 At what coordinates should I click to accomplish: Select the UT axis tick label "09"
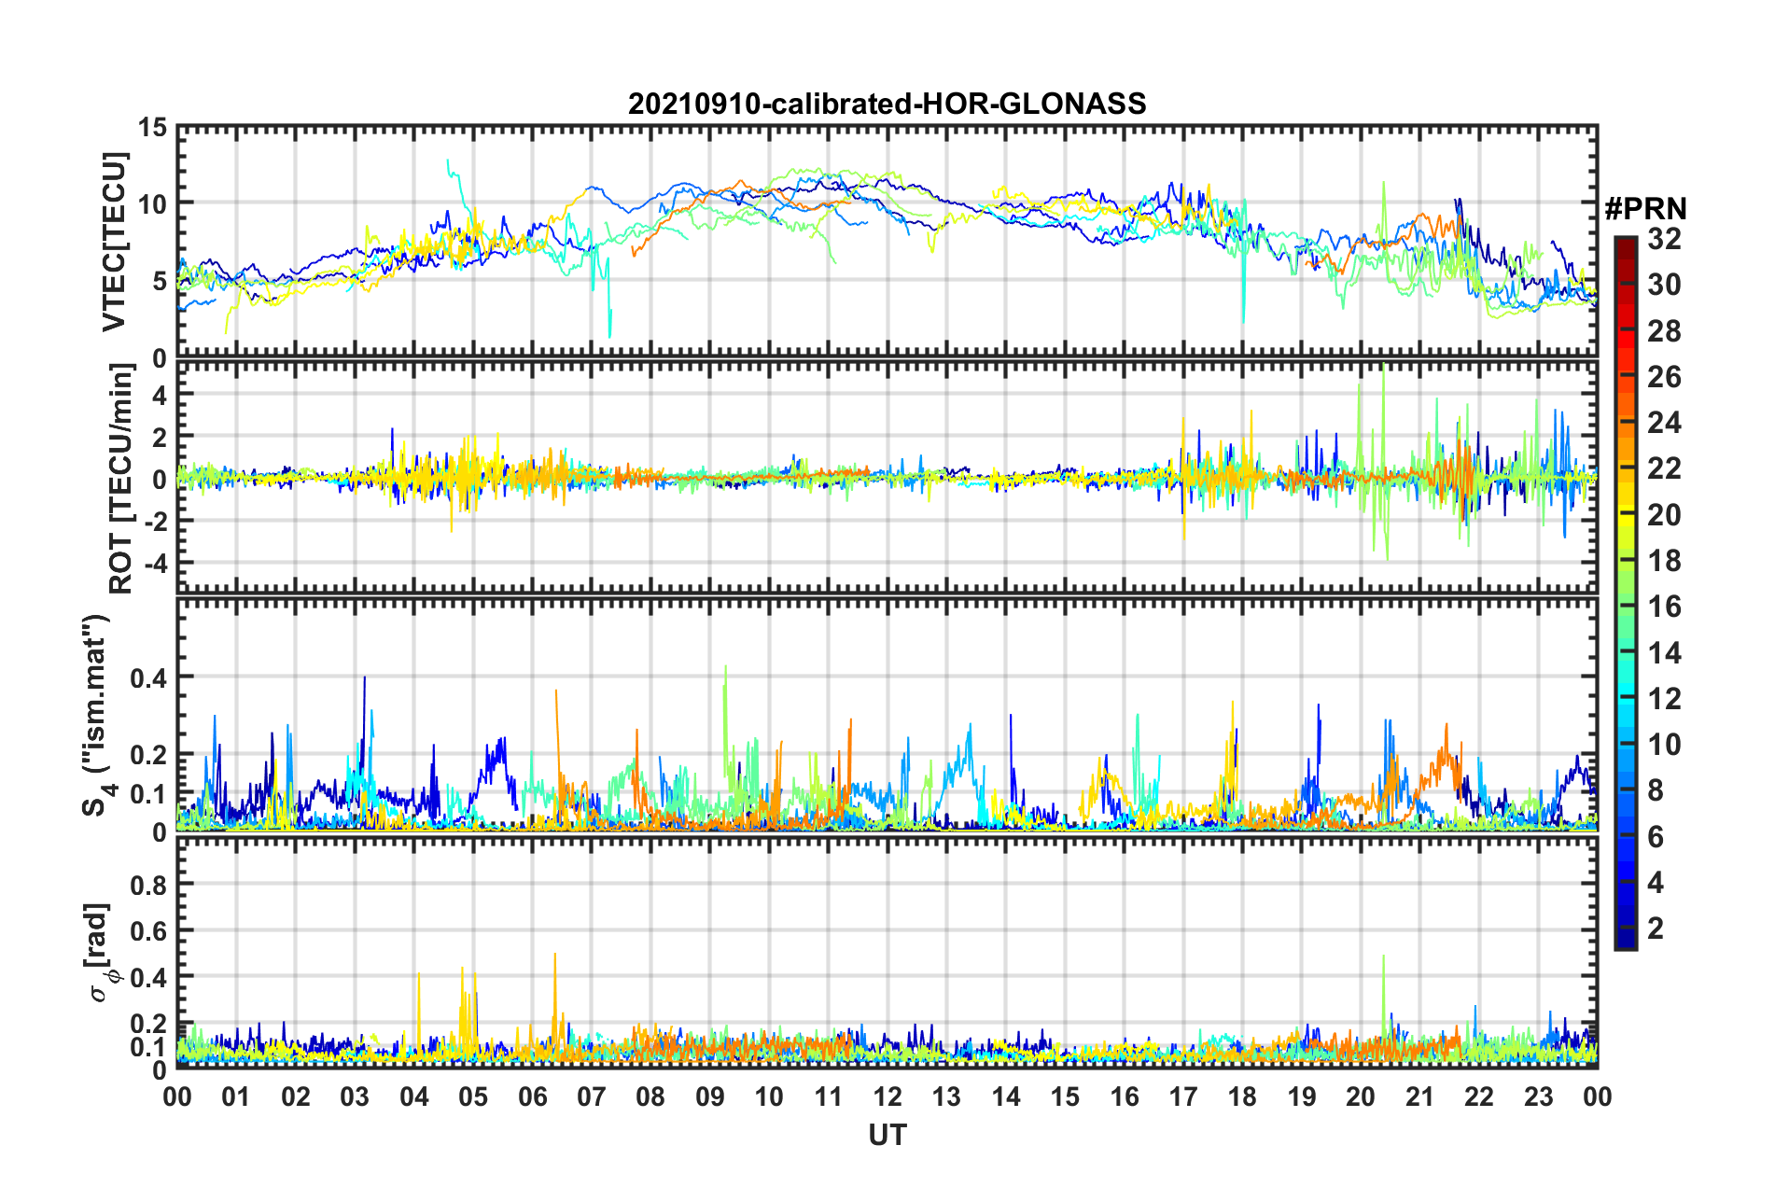[710, 1096]
